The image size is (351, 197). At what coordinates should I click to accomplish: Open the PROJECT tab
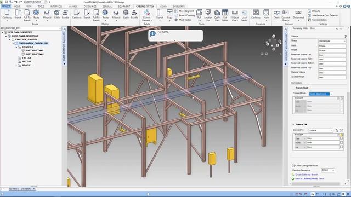[x=6, y=7]
